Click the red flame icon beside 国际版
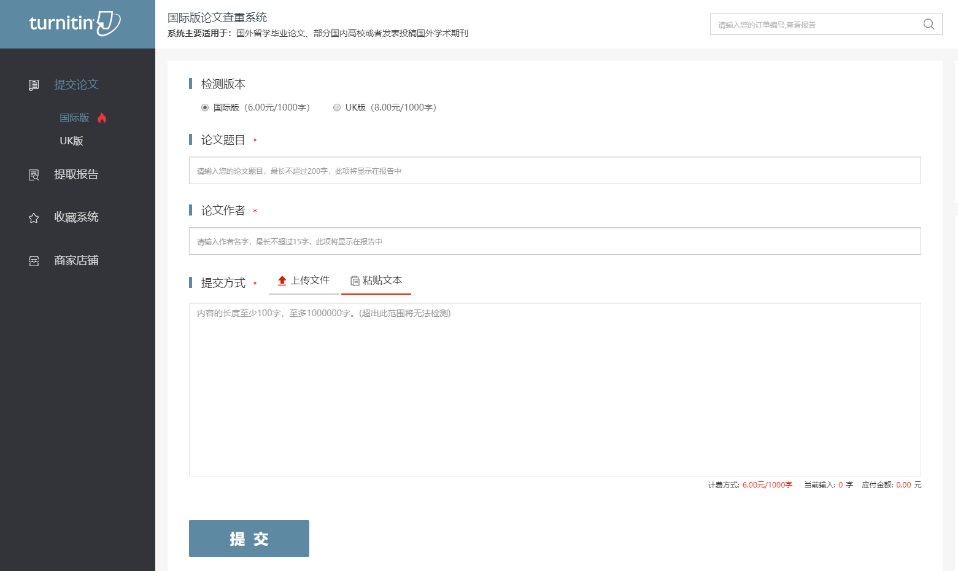Image resolution: width=958 pixels, height=571 pixels. coord(102,118)
